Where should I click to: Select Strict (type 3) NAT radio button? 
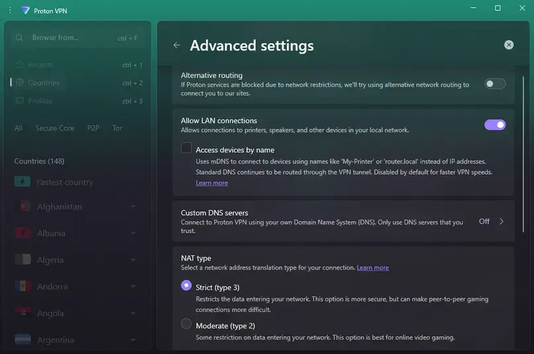coord(186,285)
